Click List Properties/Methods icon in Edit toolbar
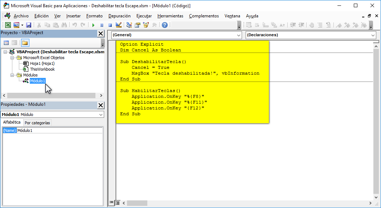The height and width of the screenshot is (208, 381). tap(249, 25)
